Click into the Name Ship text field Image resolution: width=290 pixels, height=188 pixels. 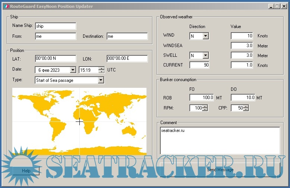tap(55, 26)
